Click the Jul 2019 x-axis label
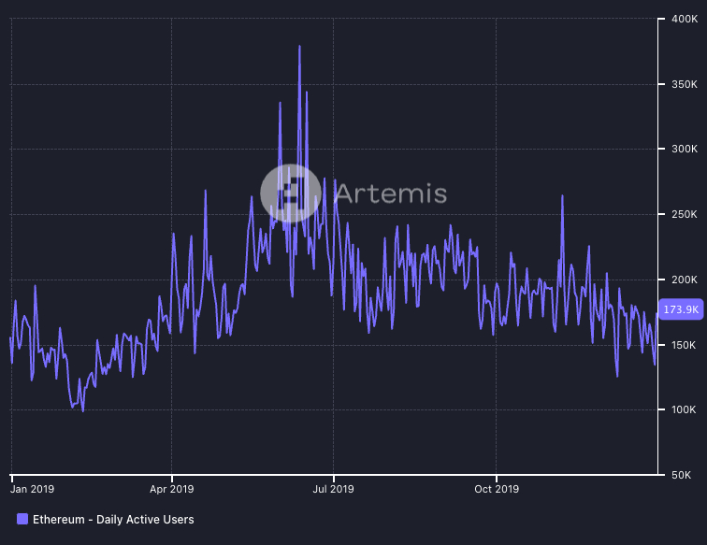Viewport: 707px width, 545px height. click(333, 489)
